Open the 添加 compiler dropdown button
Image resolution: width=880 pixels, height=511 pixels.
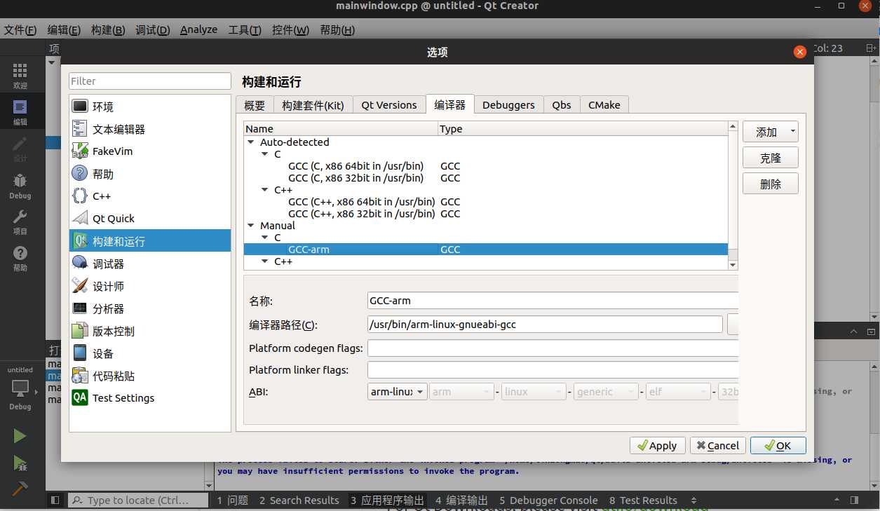pyautogui.click(x=771, y=132)
